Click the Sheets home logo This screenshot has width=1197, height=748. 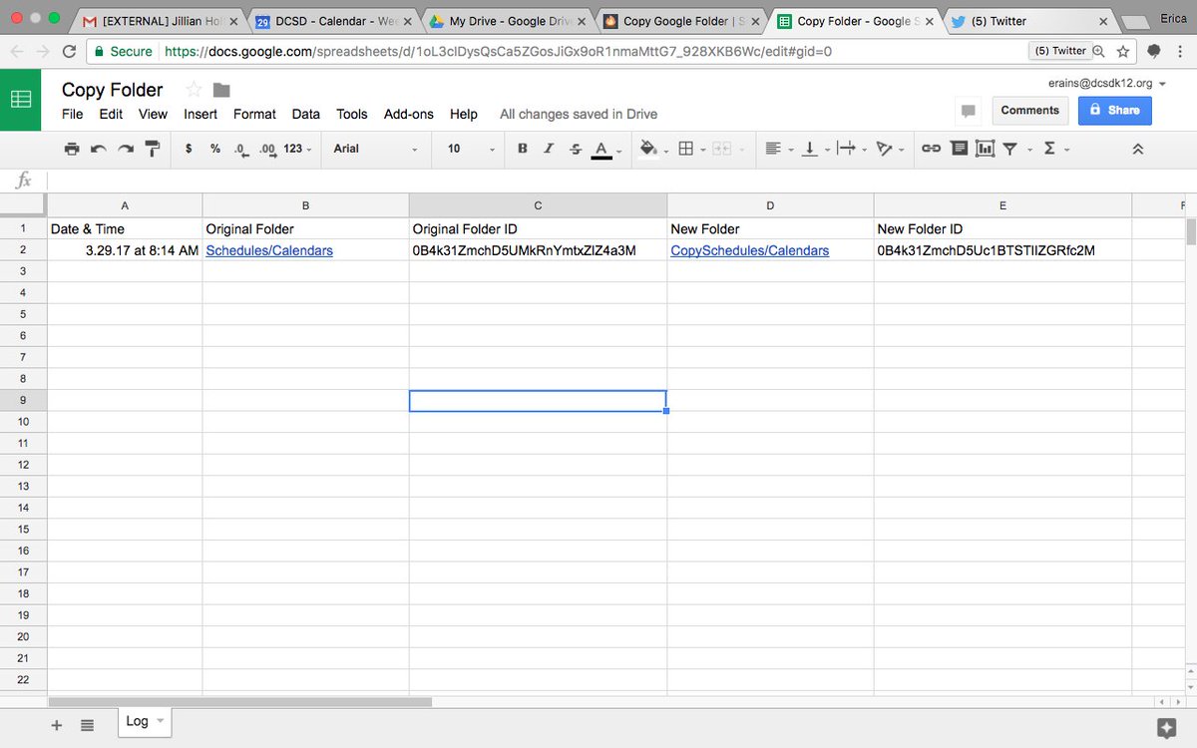(x=21, y=99)
